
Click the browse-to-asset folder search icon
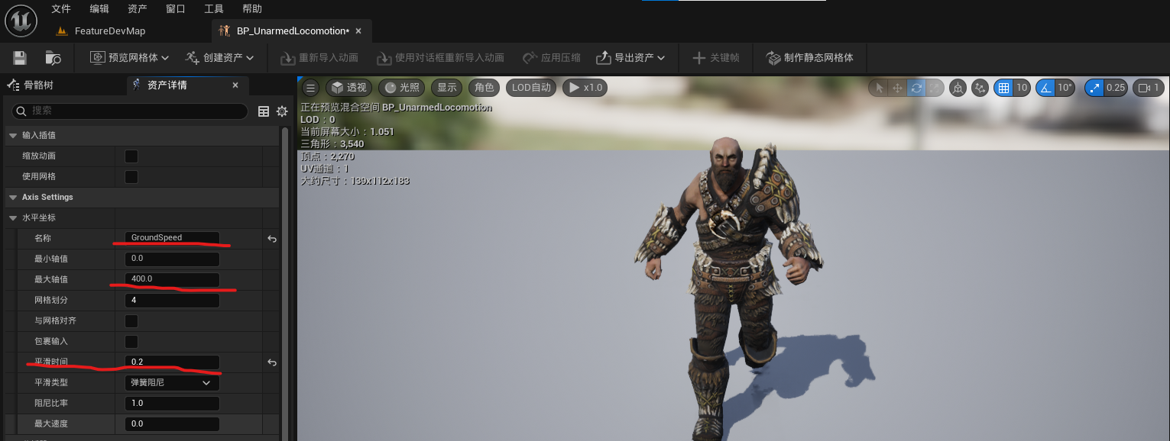point(53,58)
